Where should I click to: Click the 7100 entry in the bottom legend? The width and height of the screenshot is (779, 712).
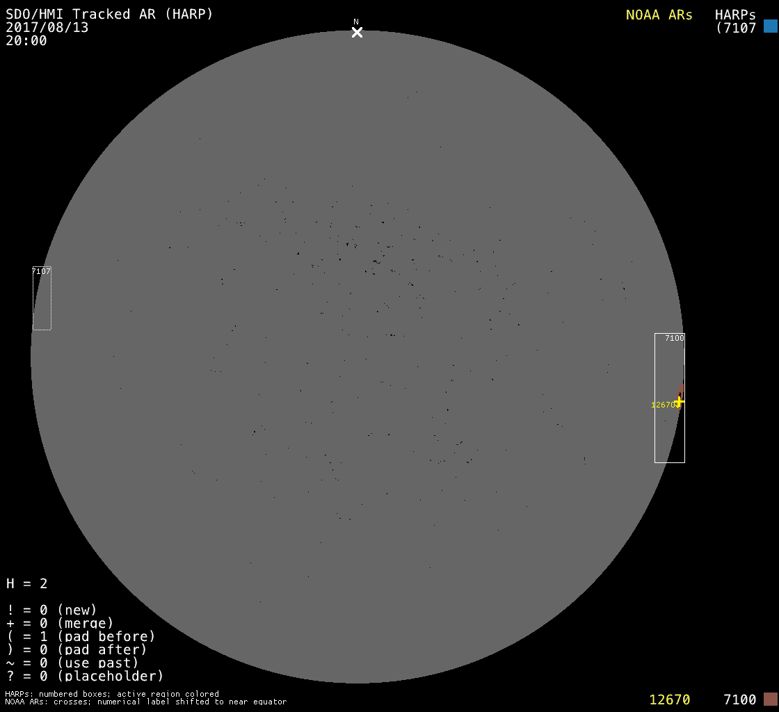(x=739, y=699)
